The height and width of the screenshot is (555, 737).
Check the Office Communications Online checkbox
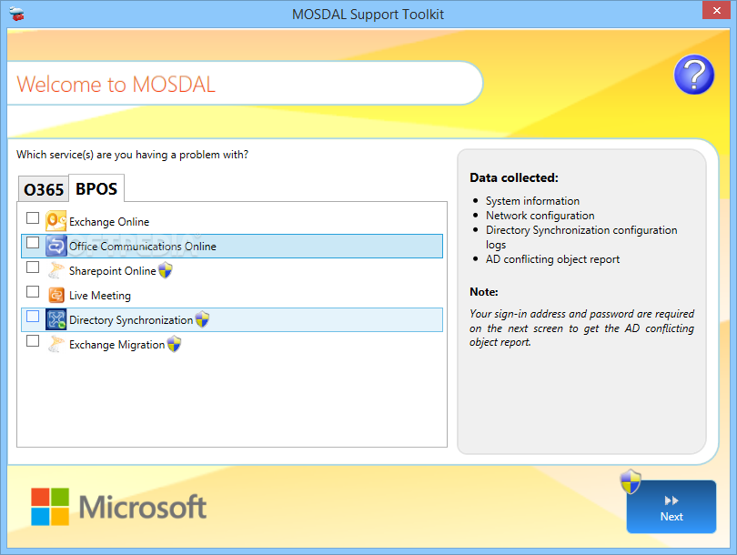pos(33,243)
